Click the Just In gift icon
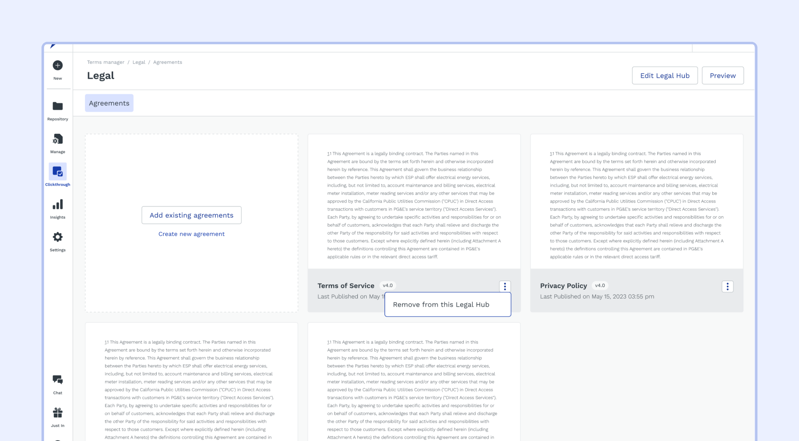The width and height of the screenshot is (799, 441). tap(57, 413)
